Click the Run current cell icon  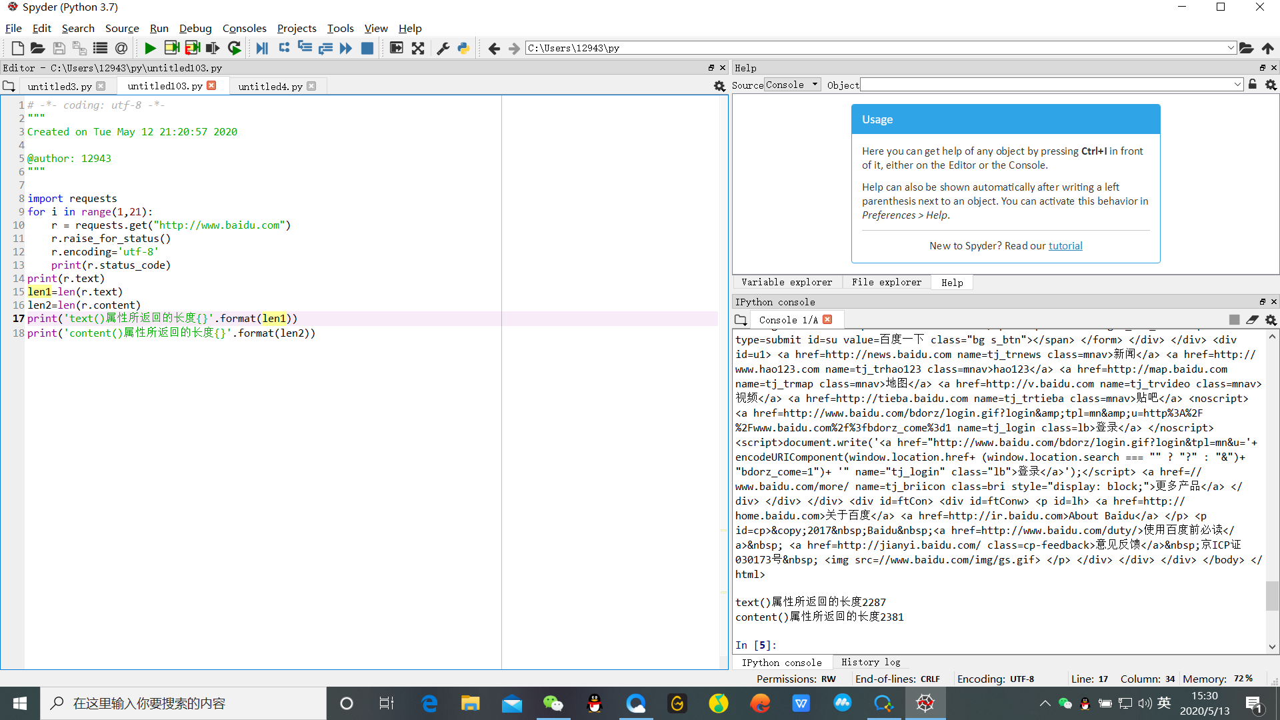(171, 48)
